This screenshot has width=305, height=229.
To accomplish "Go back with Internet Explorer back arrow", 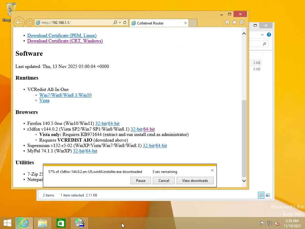I will point(19,22).
